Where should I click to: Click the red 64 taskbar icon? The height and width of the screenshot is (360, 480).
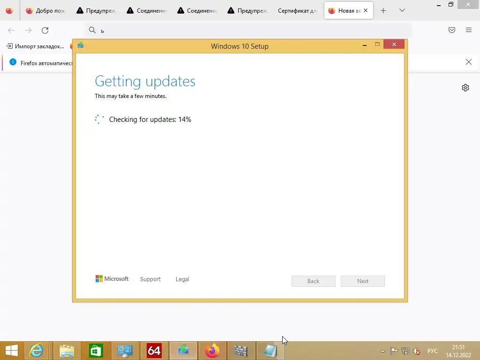[x=154, y=351]
